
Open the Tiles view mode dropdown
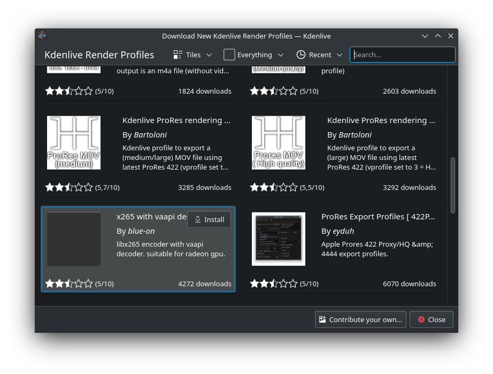coord(192,55)
